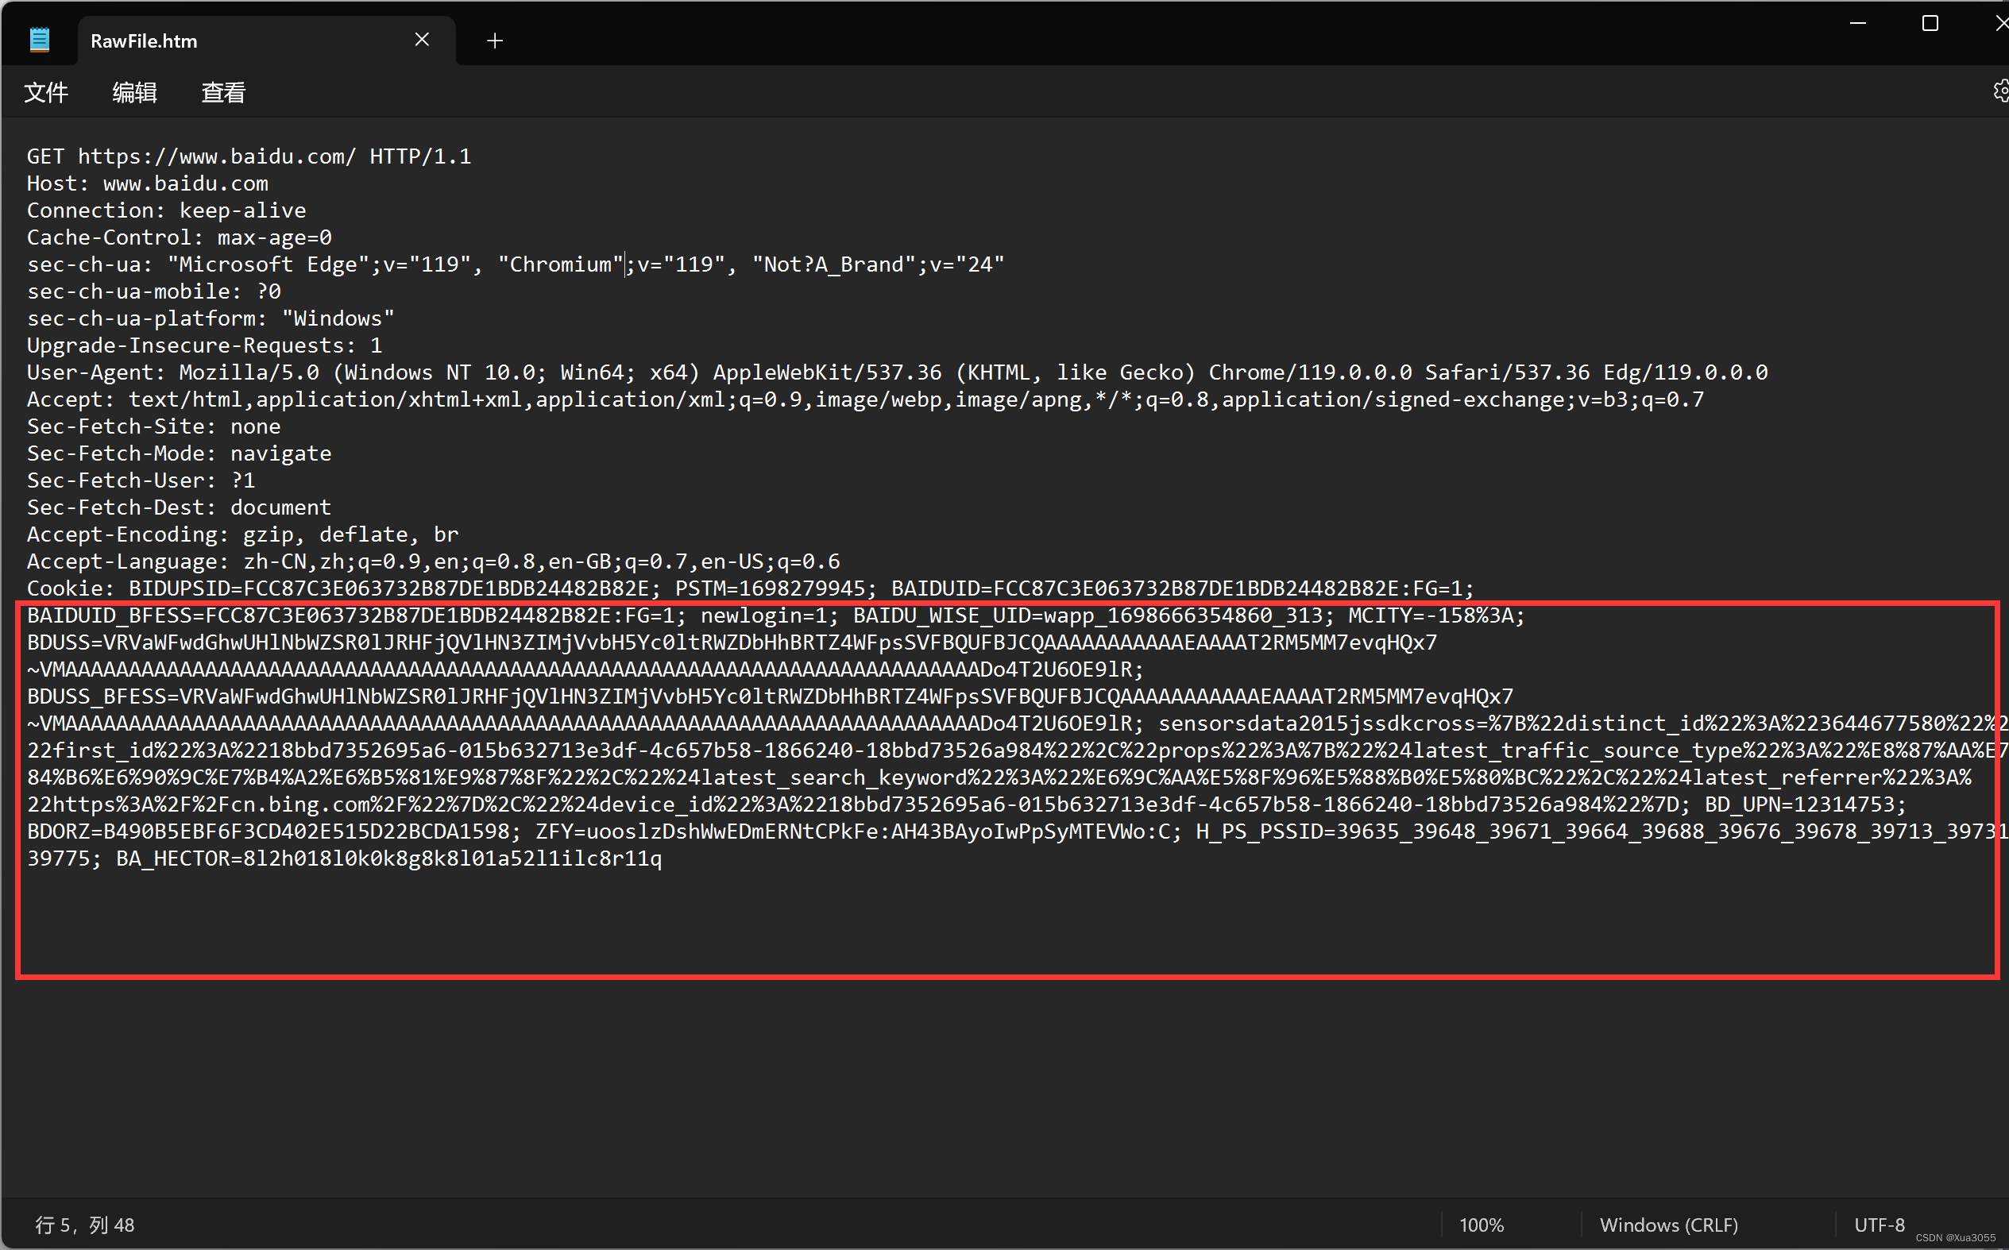Click the Accept: text/html line
The width and height of the screenshot is (2009, 1250).
pos(866,399)
